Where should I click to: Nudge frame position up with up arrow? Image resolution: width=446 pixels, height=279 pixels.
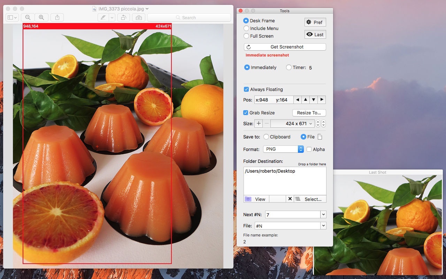[x=306, y=100]
